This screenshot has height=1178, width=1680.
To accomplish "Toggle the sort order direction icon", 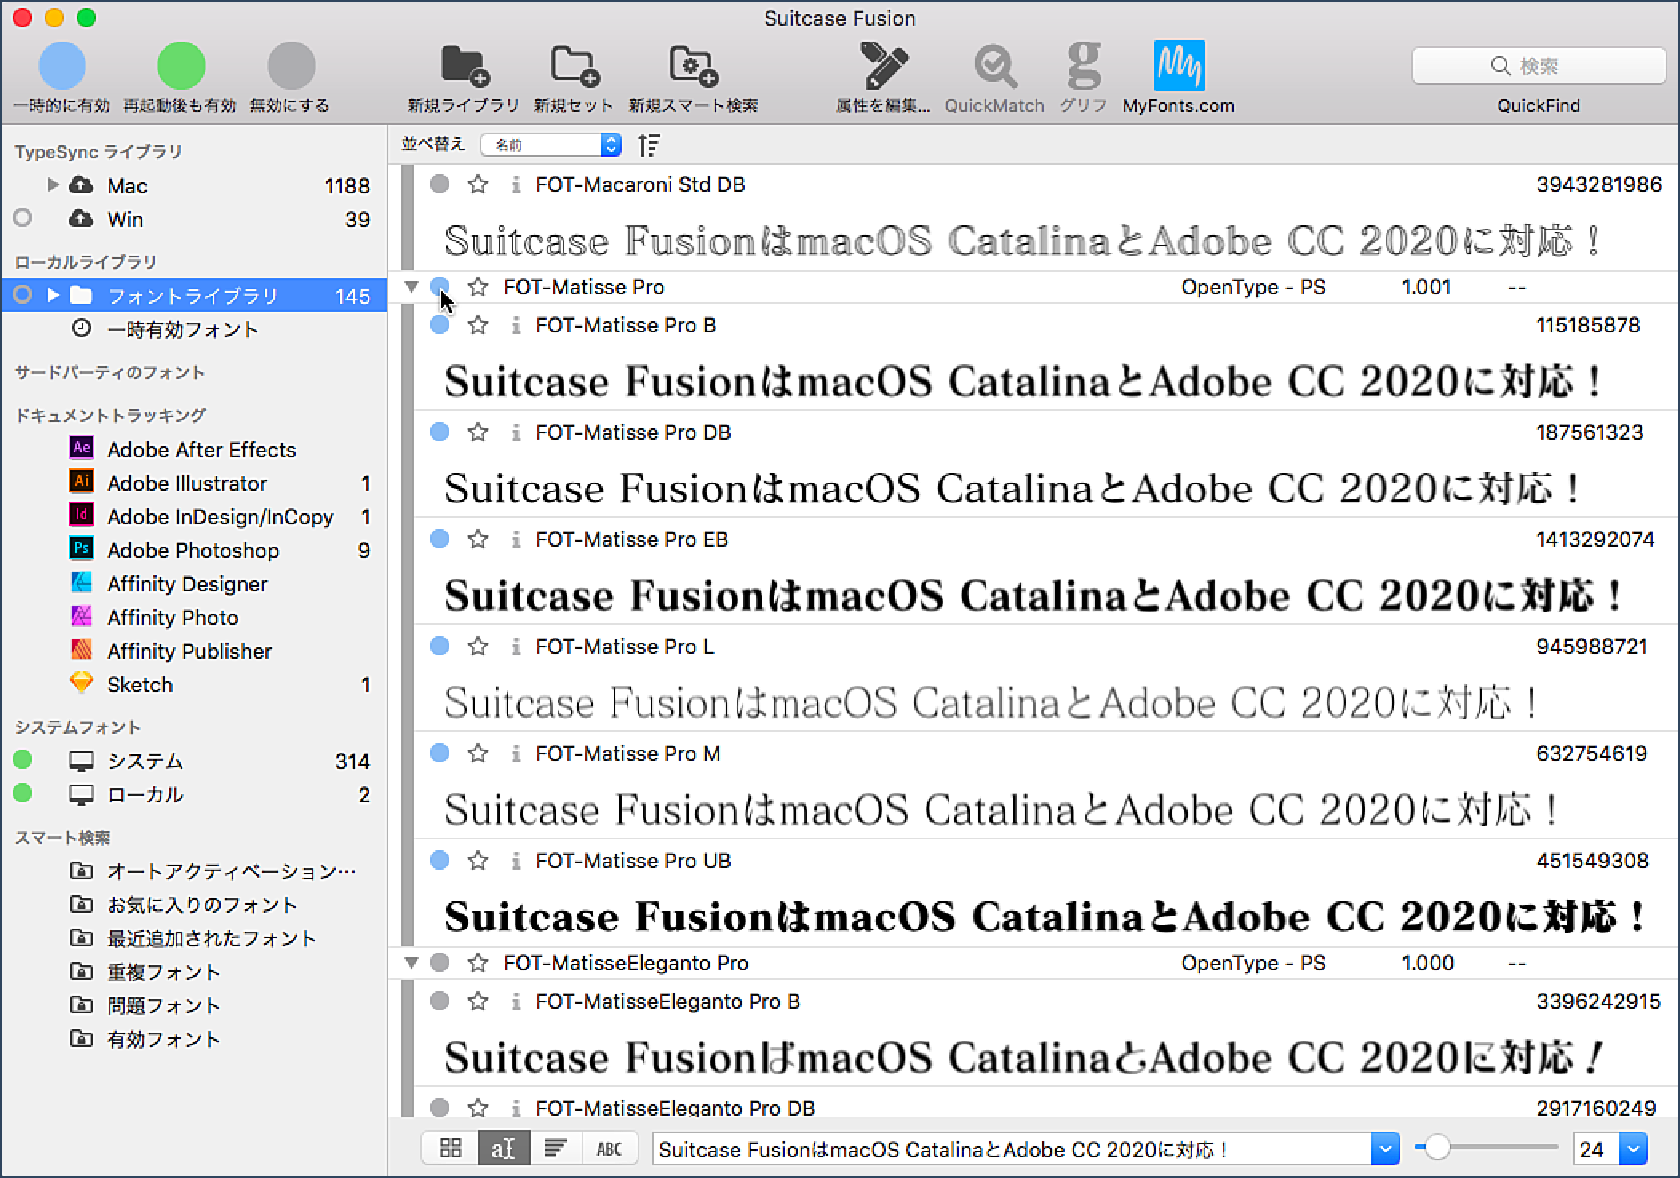I will 649,145.
